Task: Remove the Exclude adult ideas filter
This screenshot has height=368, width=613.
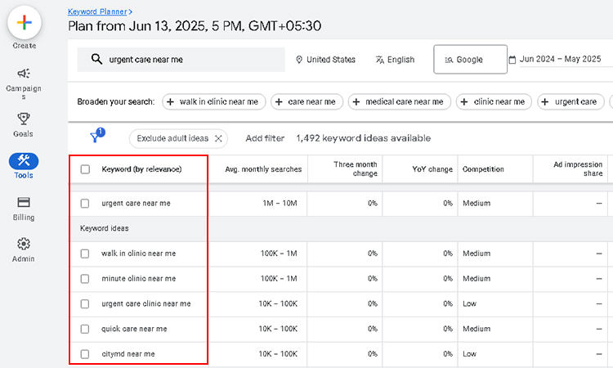Action: (x=218, y=138)
